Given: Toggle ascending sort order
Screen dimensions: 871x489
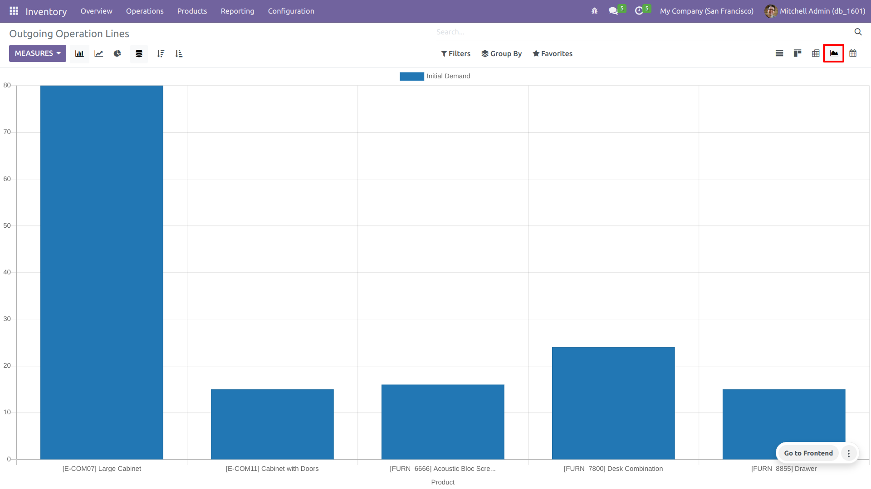Looking at the screenshot, I should click(179, 53).
